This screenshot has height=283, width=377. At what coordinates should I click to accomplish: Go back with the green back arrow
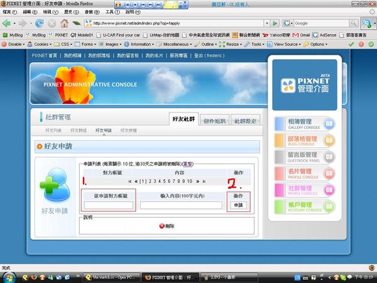6,23
